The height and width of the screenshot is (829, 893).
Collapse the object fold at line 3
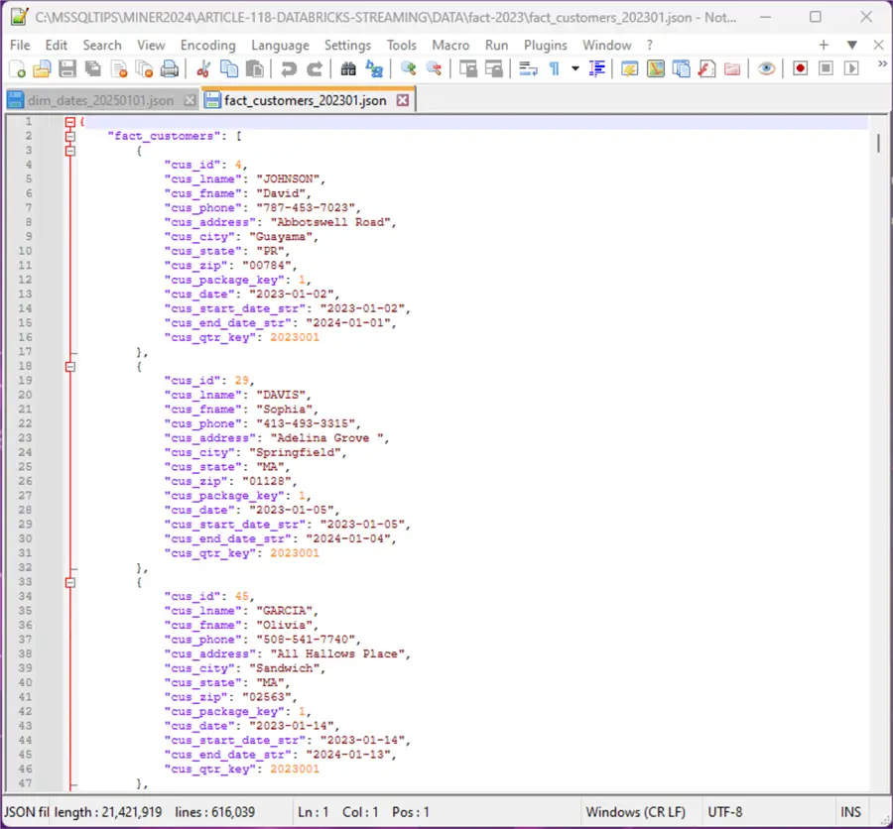[x=70, y=151]
